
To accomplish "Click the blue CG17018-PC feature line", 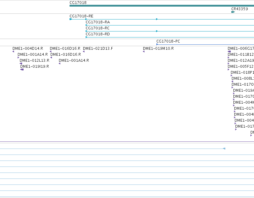I will click(x=205, y=44).
